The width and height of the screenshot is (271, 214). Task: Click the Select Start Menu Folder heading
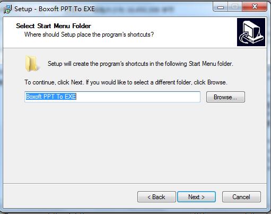coord(54,26)
